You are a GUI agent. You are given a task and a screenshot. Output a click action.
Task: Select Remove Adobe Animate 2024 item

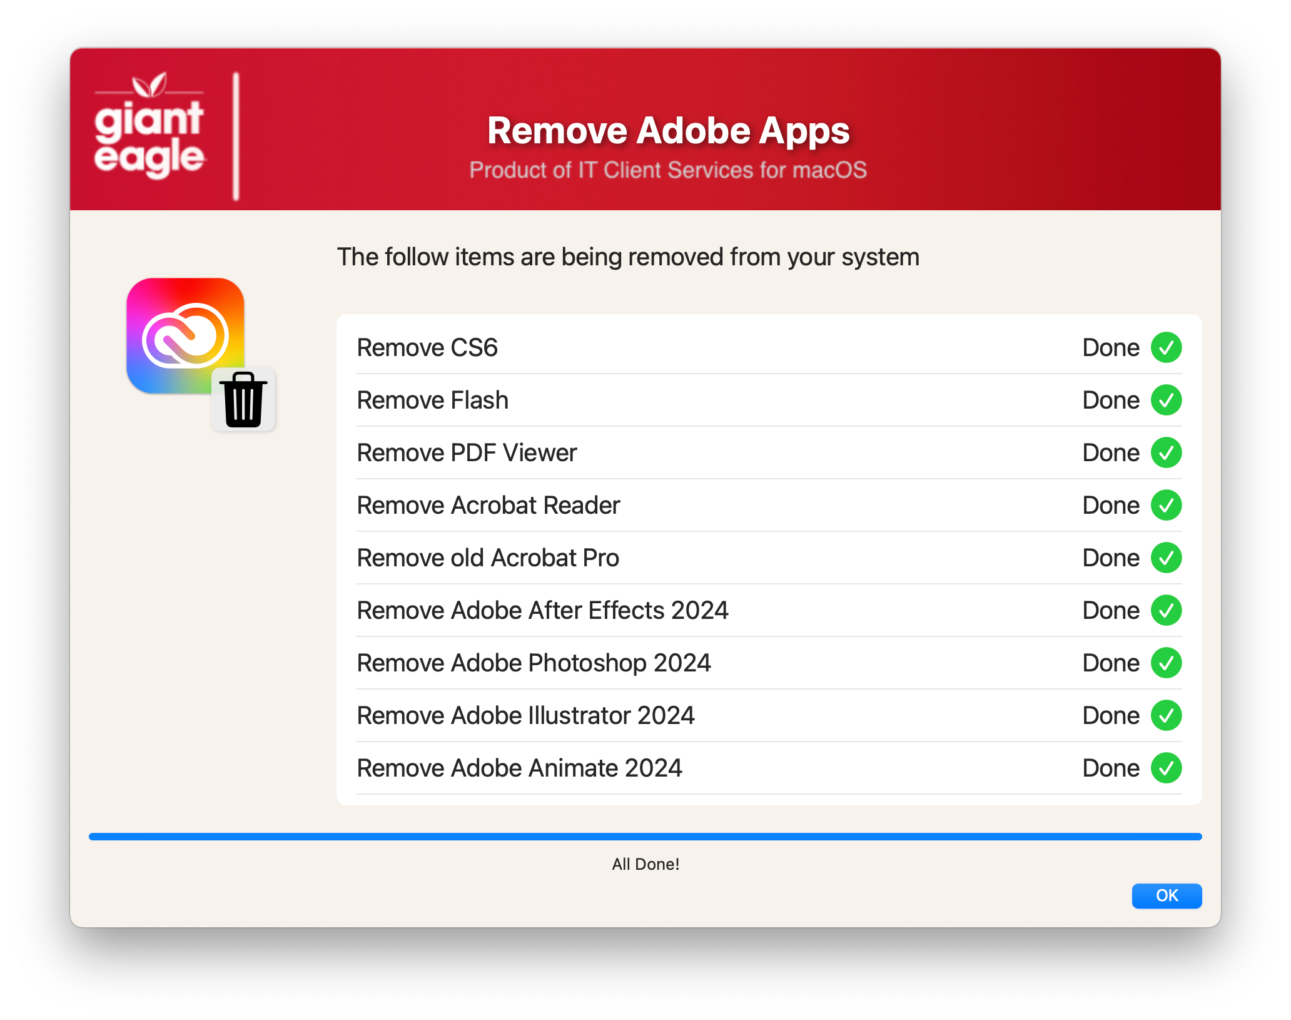click(x=769, y=768)
